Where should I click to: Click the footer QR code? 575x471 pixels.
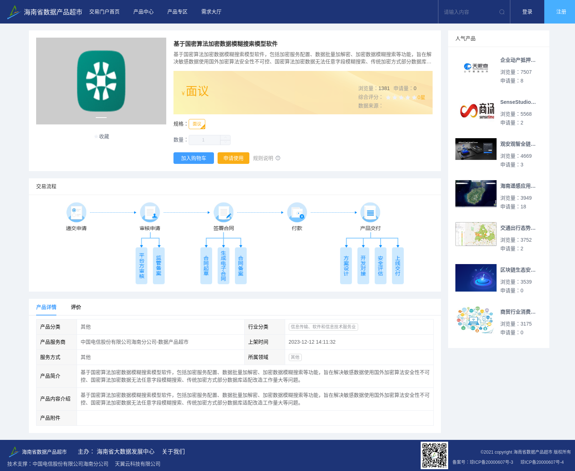point(434,455)
